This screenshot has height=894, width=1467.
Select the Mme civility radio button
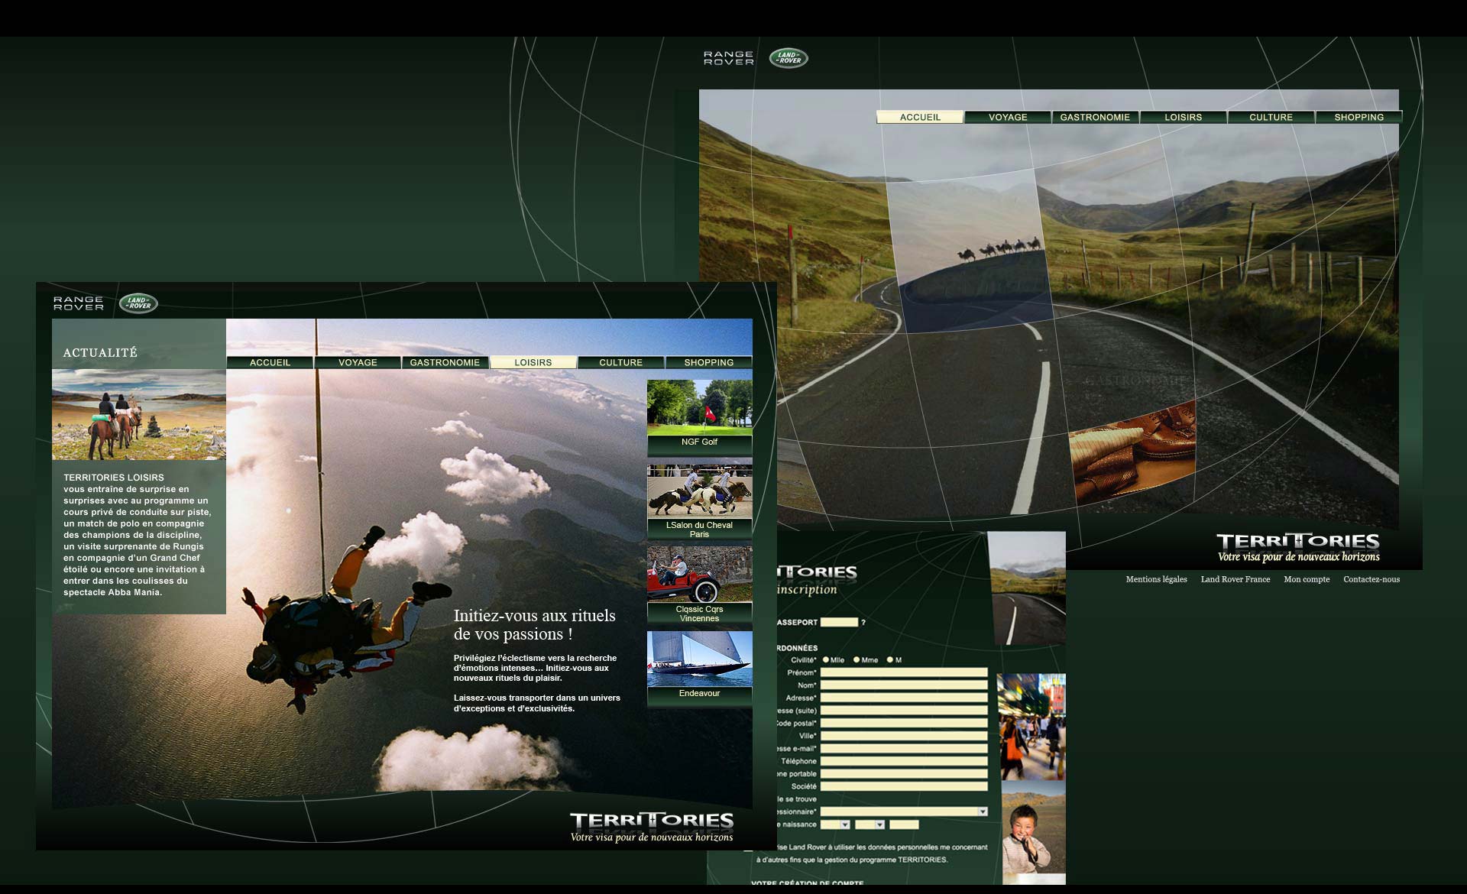click(857, 659)
